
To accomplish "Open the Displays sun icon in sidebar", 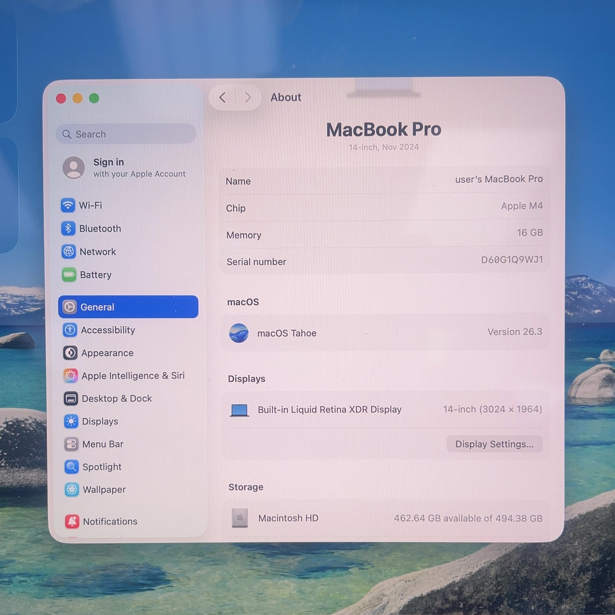I will pos(71,421).
